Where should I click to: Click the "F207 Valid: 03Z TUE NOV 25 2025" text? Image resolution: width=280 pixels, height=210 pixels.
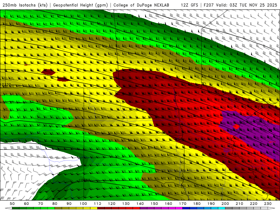tap(240, 5)
